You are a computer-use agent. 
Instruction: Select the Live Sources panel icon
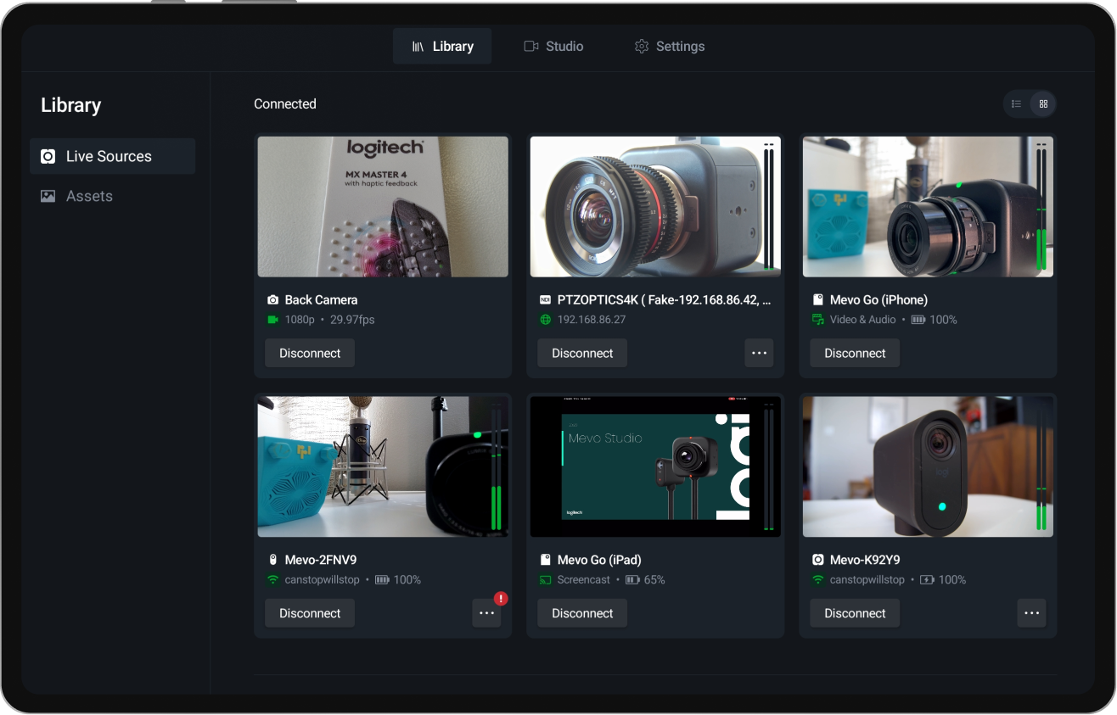tap(48, 156)
